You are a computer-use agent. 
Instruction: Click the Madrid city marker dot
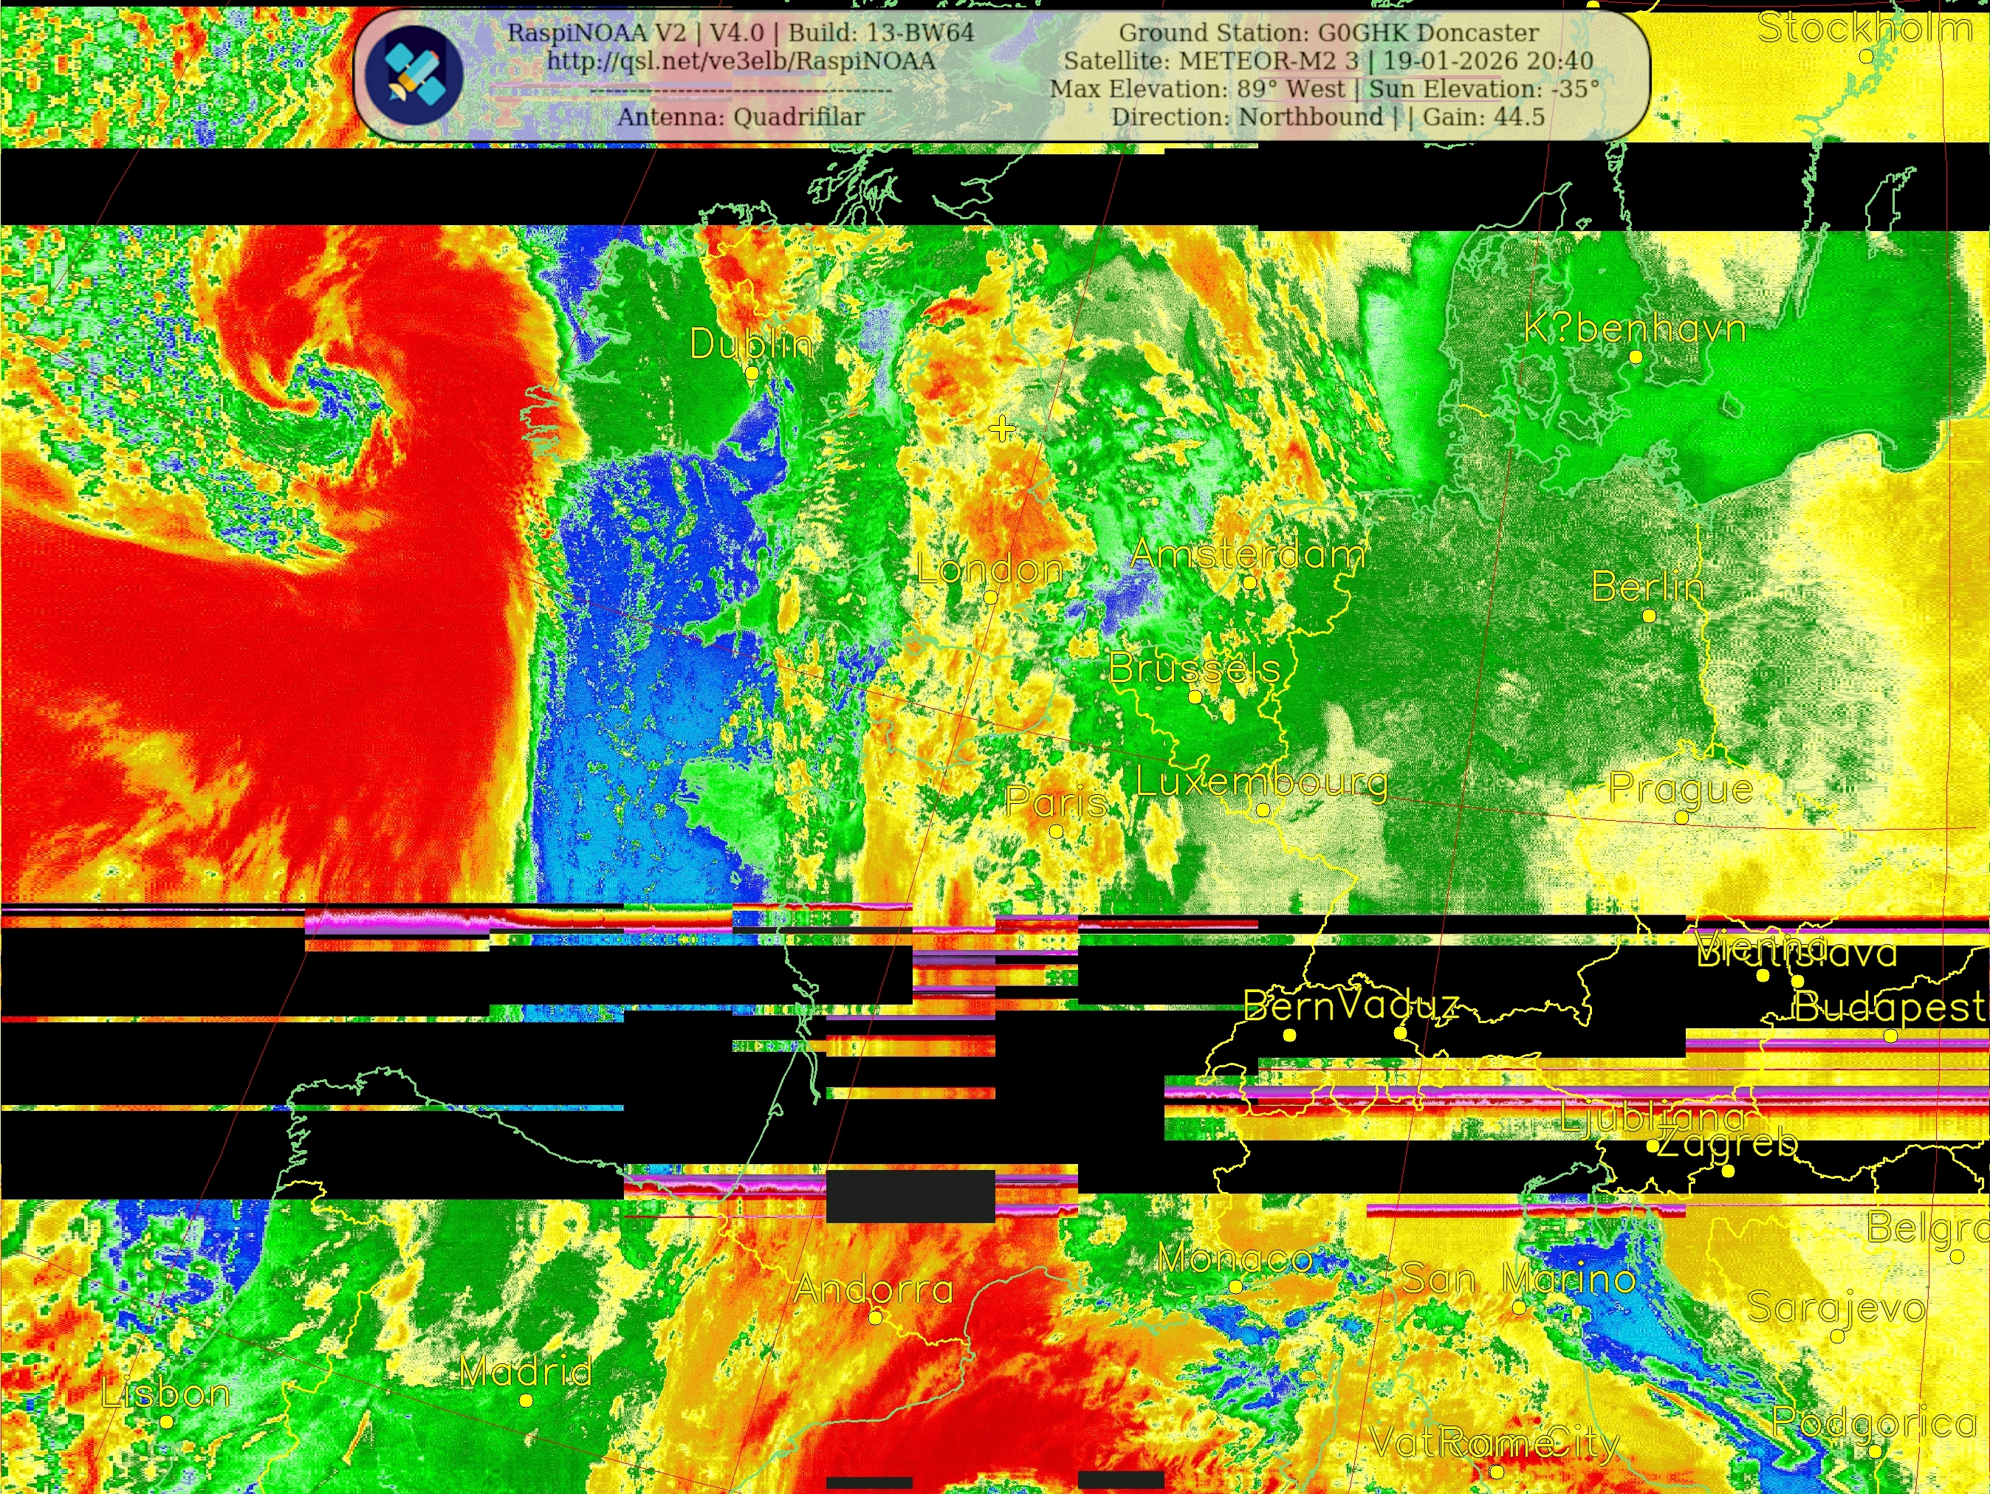coord(526,1400)
